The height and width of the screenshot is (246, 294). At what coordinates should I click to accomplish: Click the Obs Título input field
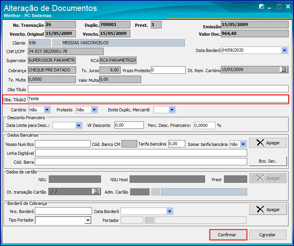click(158, 89)
